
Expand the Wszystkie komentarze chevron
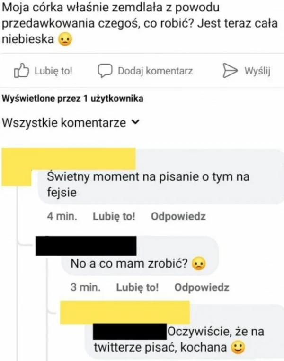(135, 122)
